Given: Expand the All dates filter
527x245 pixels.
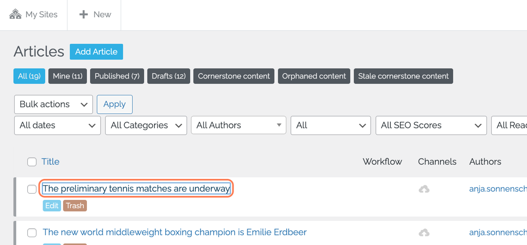Looking at the screenshot, I should (58, 125).
